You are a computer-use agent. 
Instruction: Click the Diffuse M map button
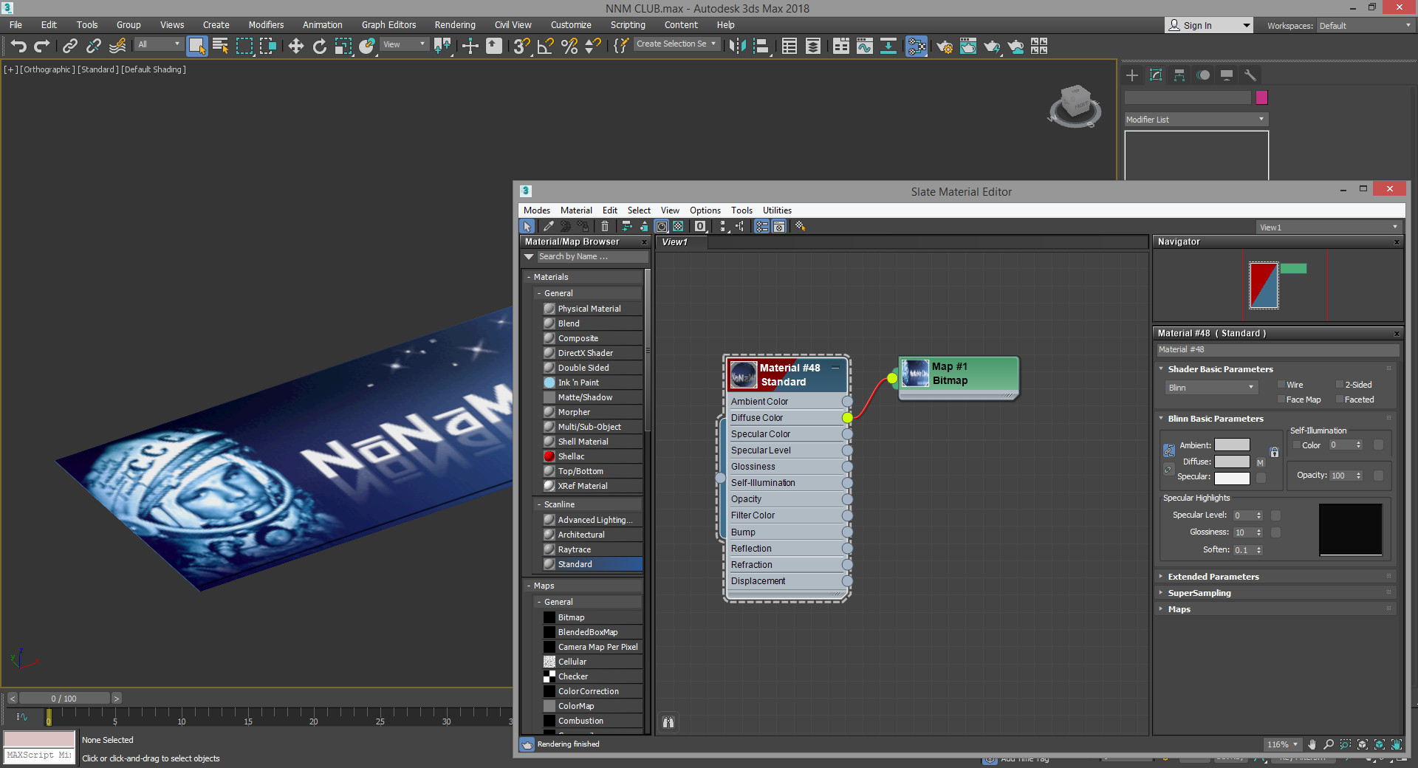click(1261, 463)
